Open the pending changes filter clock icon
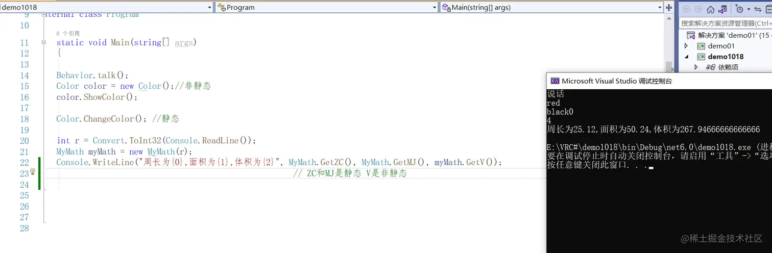This screenshot has width=772, height=253. click(x=739, y=9)
